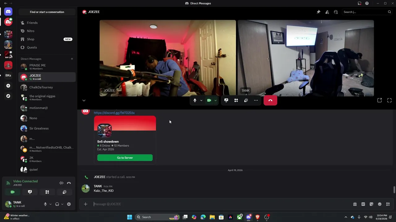Screen dimensions: 396x222
Task: Share your screen from the call bar
Action: click(x=226, y=100)
